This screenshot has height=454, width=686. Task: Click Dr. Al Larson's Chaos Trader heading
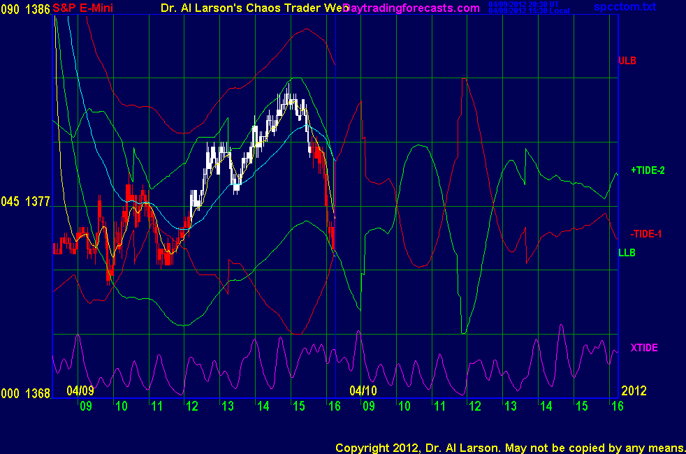[x=258, y=8]
